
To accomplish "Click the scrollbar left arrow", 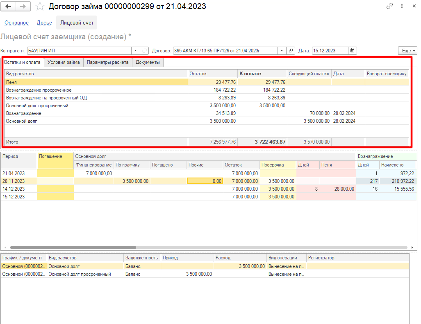I will pyautogui.click(x=5, y=248).
